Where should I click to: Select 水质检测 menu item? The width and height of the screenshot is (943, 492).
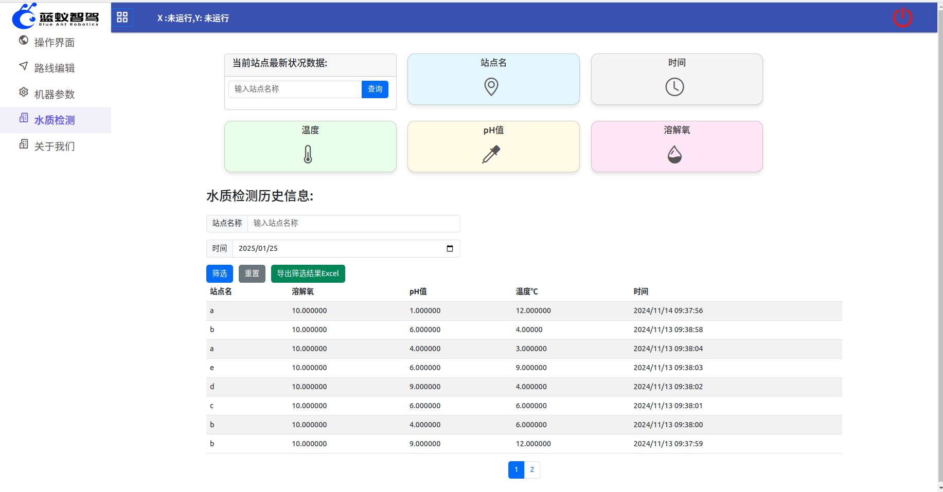point(55,120)
